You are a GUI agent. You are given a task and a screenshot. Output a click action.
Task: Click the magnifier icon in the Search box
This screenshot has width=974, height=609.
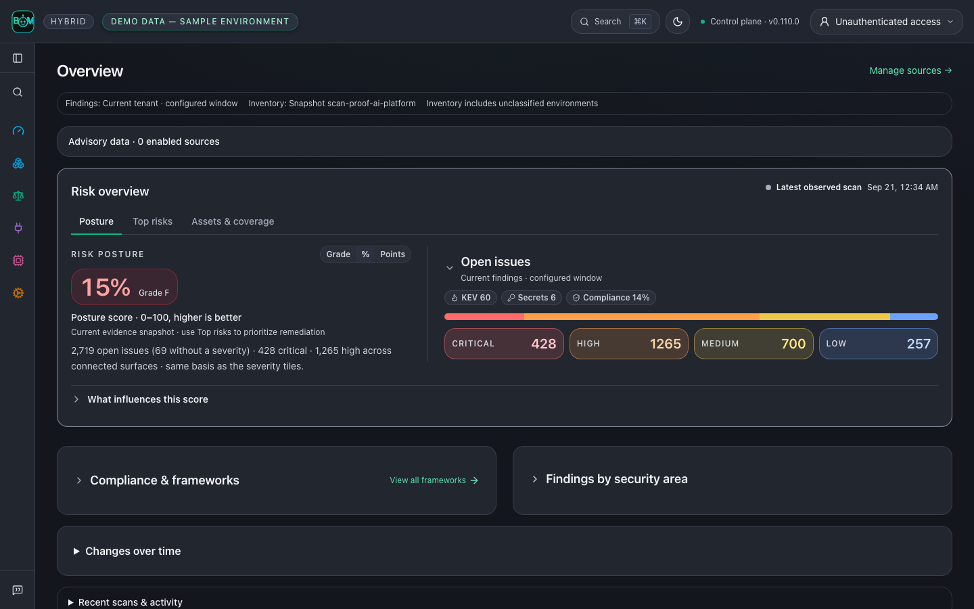pyautogui.click(x=584, y=22)
